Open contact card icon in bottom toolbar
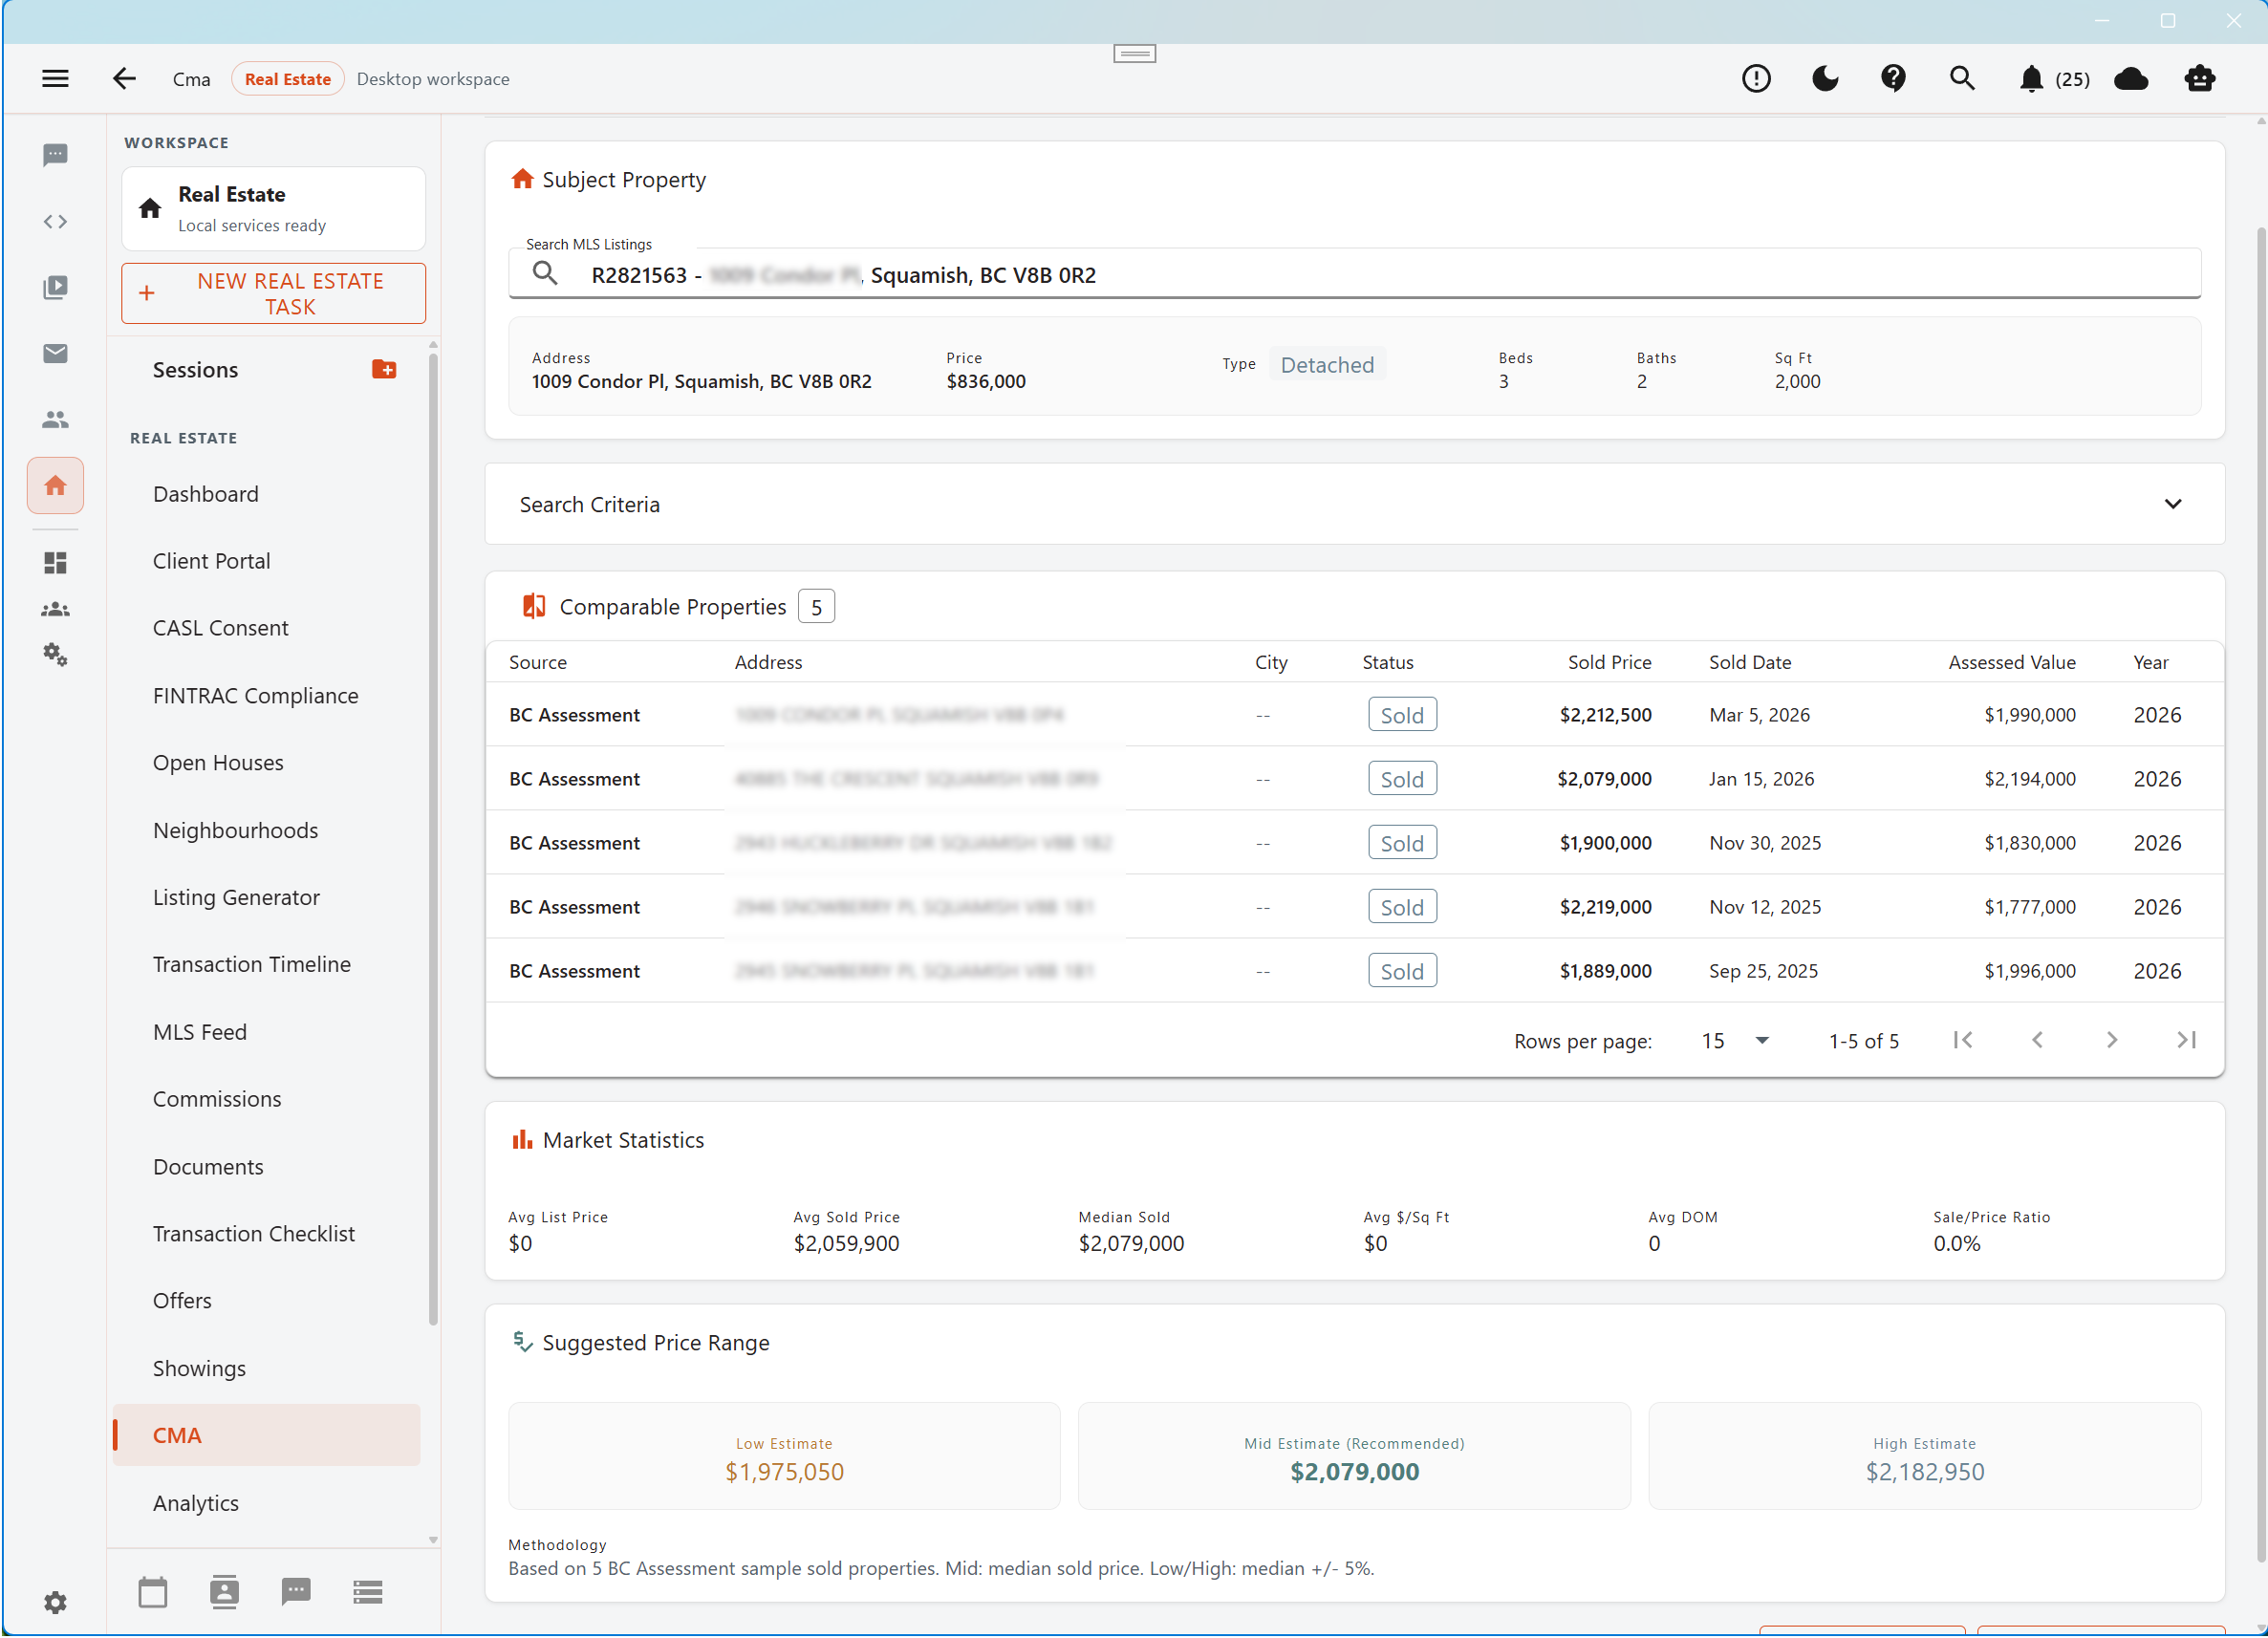The width and height of the screenshot is (2268, 1638). 224,1592
